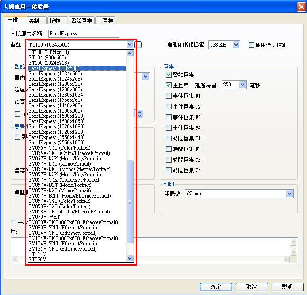The height and width of the screenshot is (295, 307).
Task: Click model list scroll down arrow
Action: point(130,259)
